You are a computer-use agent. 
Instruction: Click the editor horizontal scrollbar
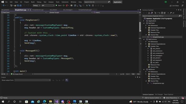click(71, 74)
